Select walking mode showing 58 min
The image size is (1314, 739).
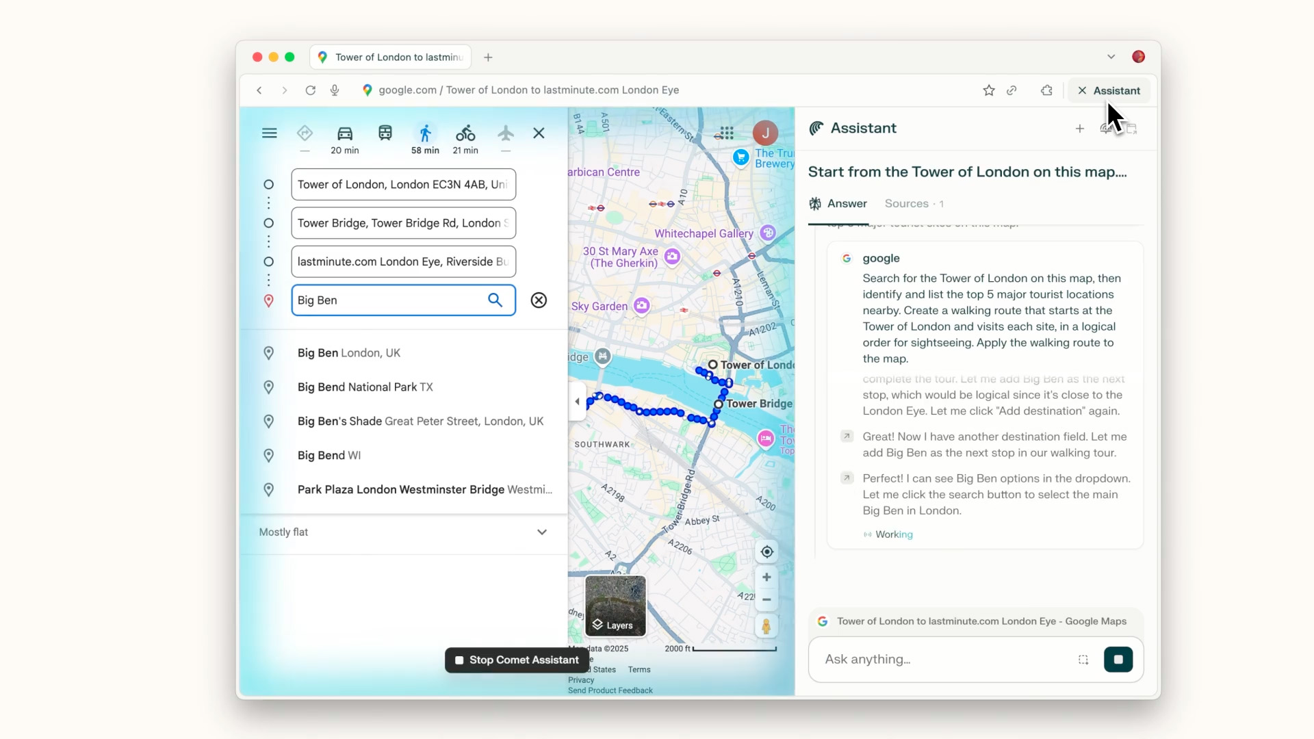pos(425,133)
